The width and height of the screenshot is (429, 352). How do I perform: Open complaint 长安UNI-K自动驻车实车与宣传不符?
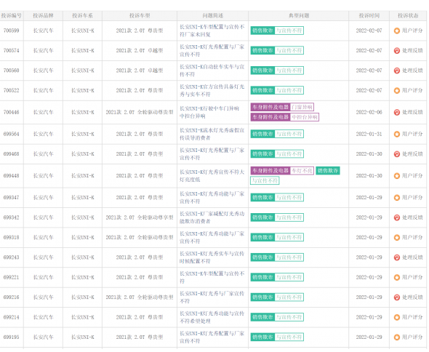(212, 71)
